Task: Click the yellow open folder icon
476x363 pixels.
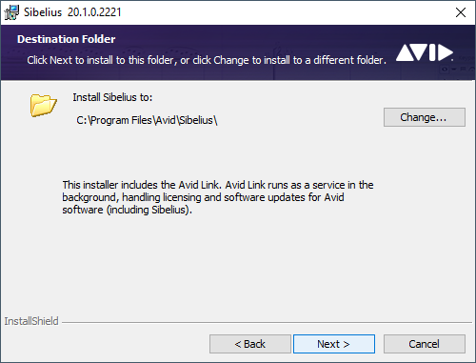Action: click(x=44, y=105)
